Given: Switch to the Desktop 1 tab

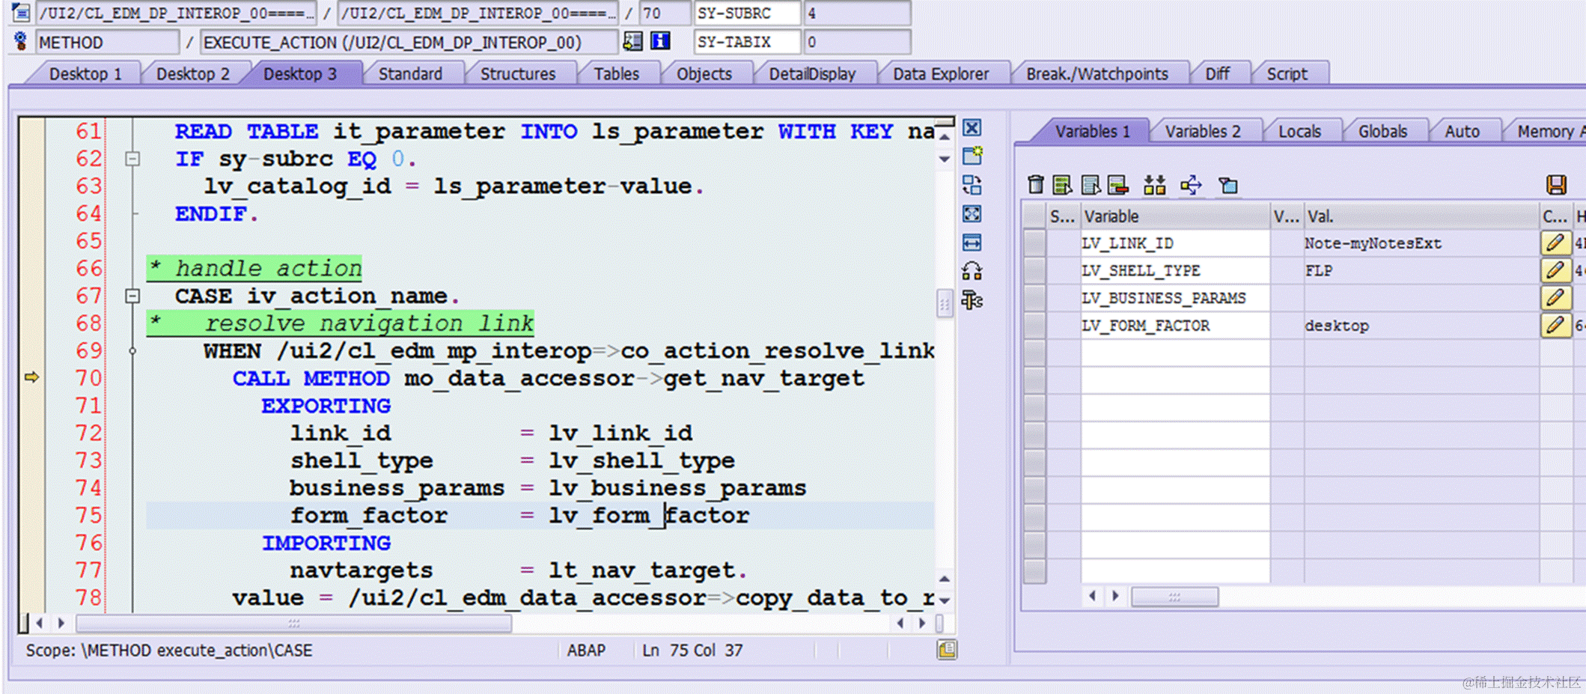Looking at the screenshot, I should [85, 73].
